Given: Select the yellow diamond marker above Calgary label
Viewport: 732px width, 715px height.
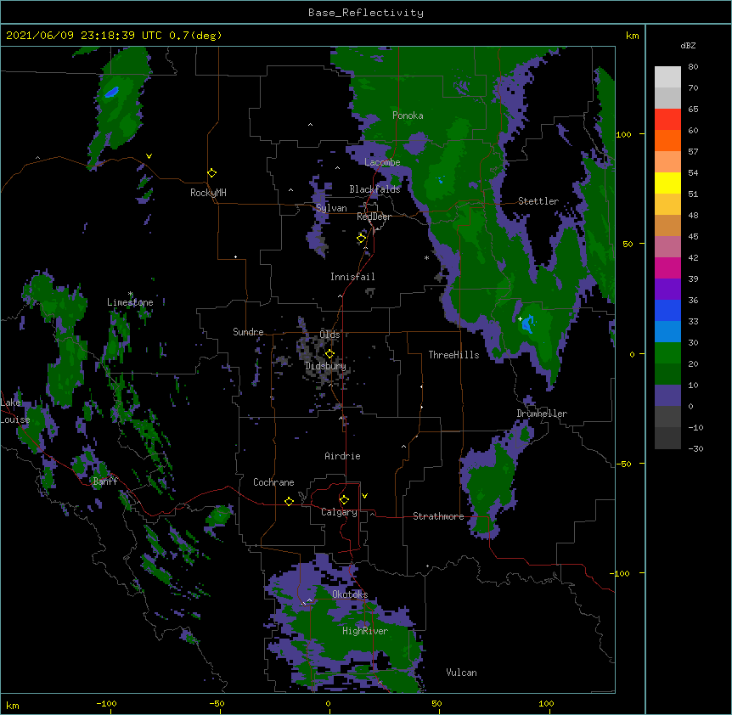Looking at the screenshot, I should (344, 499).
